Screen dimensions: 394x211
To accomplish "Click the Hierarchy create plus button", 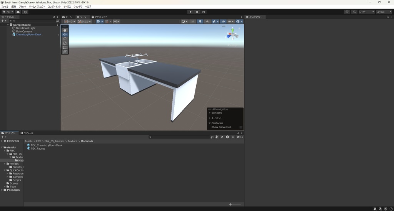I will pyautogui.click(x=3, y=21).
